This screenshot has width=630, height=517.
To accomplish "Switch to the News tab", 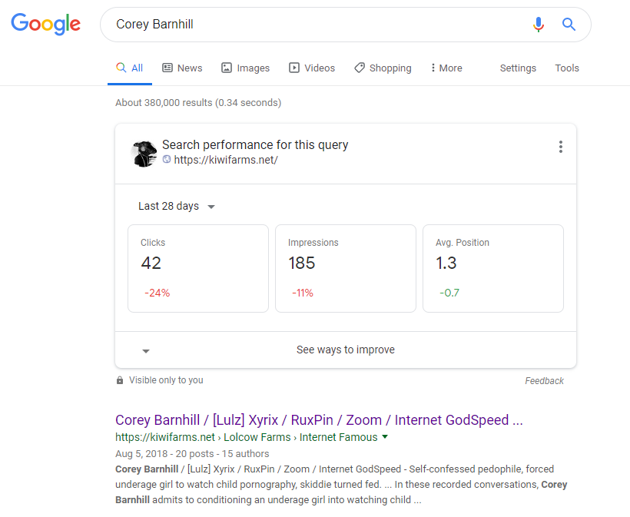I will pos(182,68).
